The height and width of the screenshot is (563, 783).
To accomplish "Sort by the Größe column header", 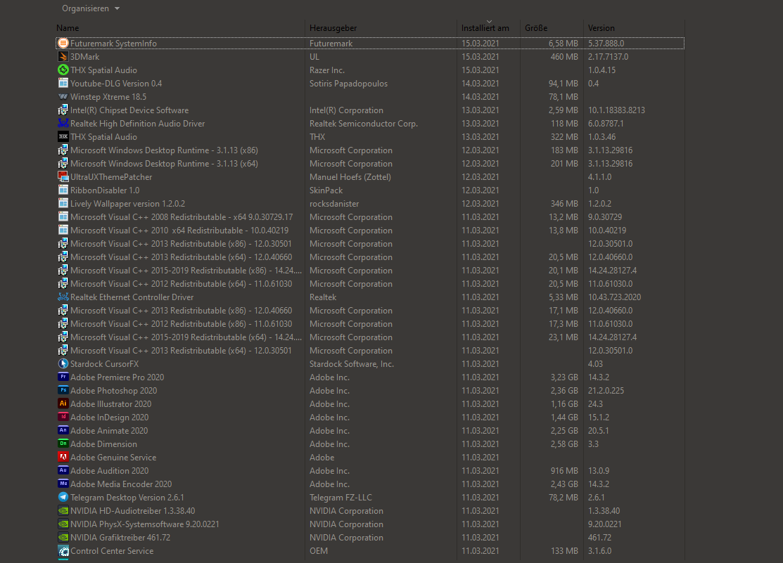I will click(536, 28).
